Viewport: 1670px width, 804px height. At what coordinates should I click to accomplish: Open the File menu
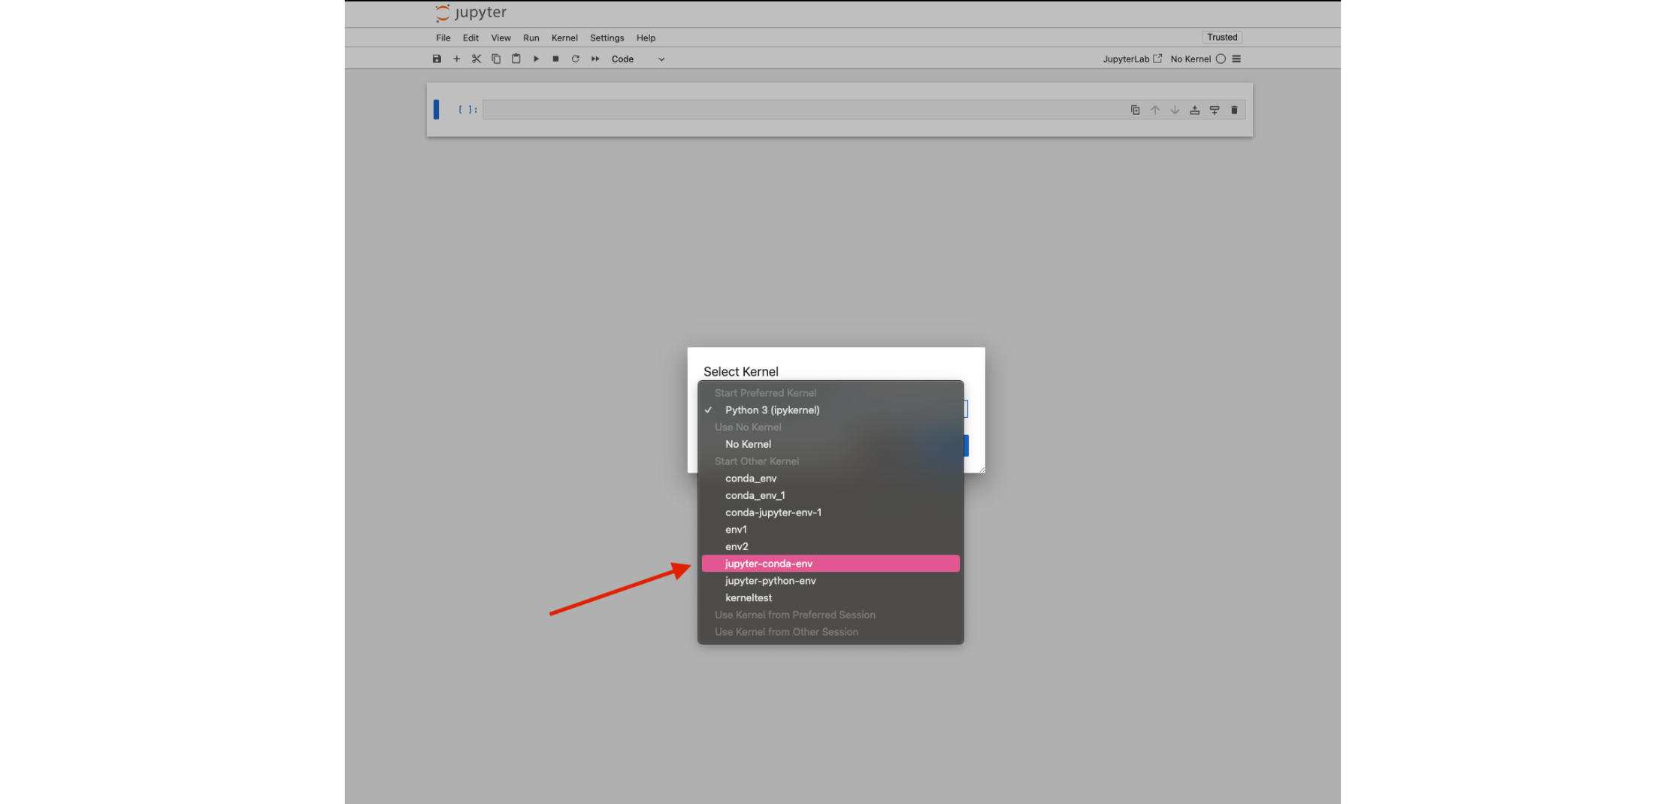(443, 38)
